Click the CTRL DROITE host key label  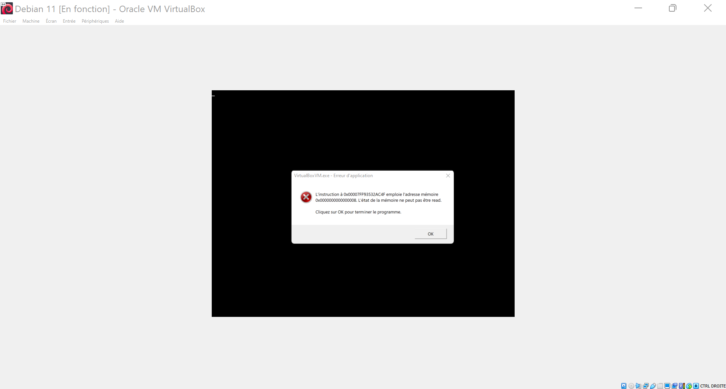pos(713,386)
